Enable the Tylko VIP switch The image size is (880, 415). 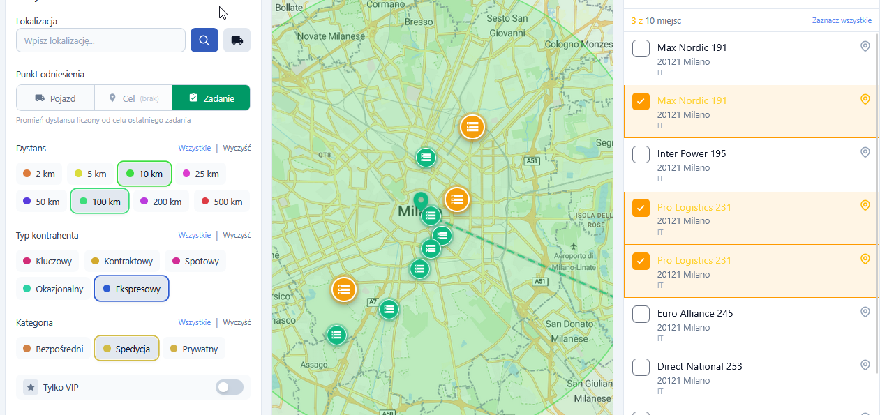(229, 387)
